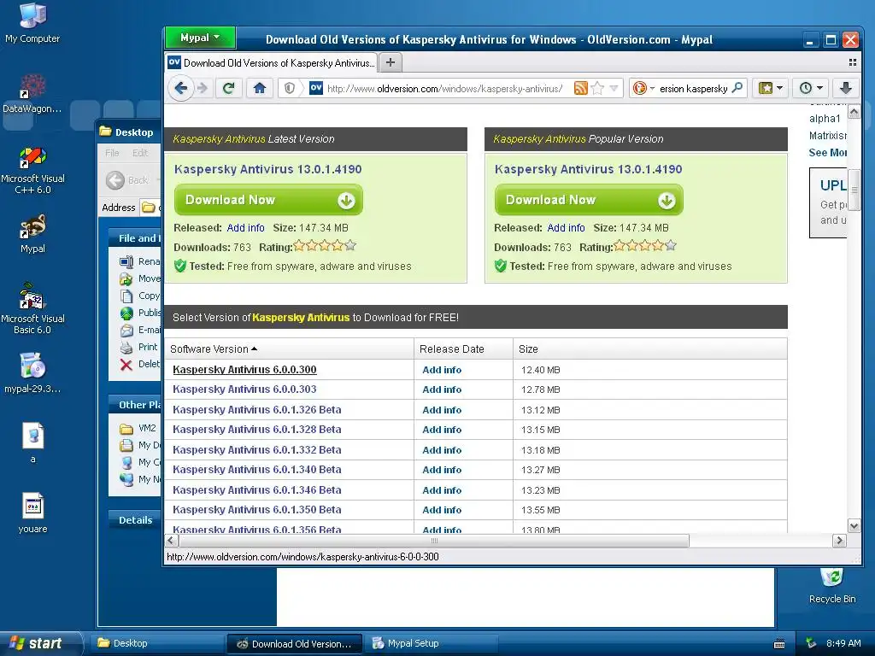Open Kaspersky Antivirus 6.0.1.350 Beta link
This screenshot has width=875, height=656.
click(x=256, y=510)
